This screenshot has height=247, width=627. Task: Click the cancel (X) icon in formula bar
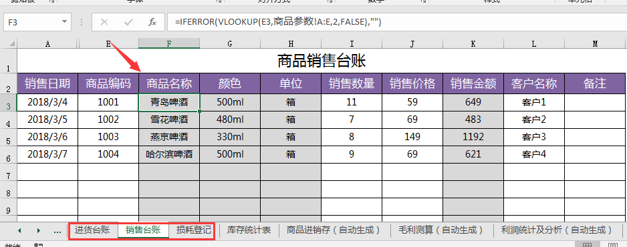104,22
